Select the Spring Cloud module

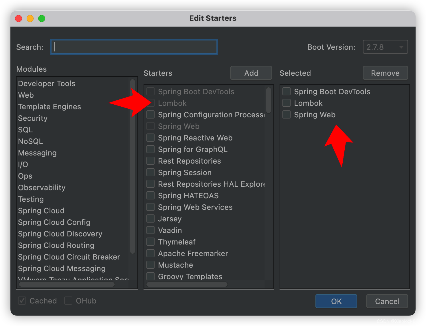pos(41,211)
